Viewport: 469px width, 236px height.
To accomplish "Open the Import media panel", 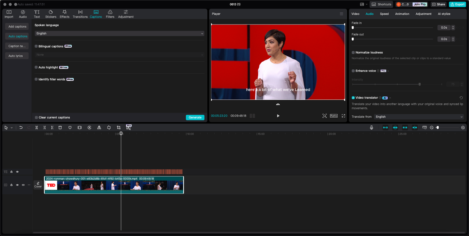I will click(9, 14).
